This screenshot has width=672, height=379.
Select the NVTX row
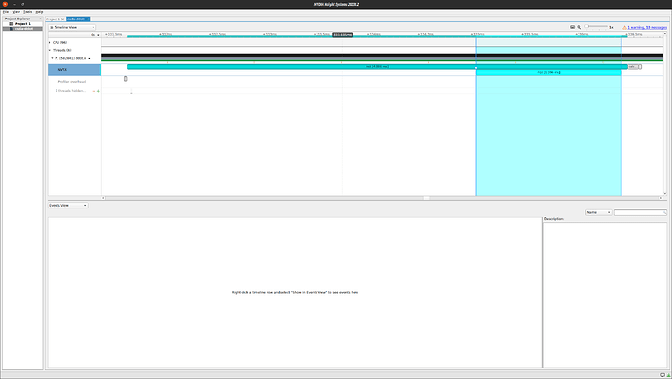[75, 70]
